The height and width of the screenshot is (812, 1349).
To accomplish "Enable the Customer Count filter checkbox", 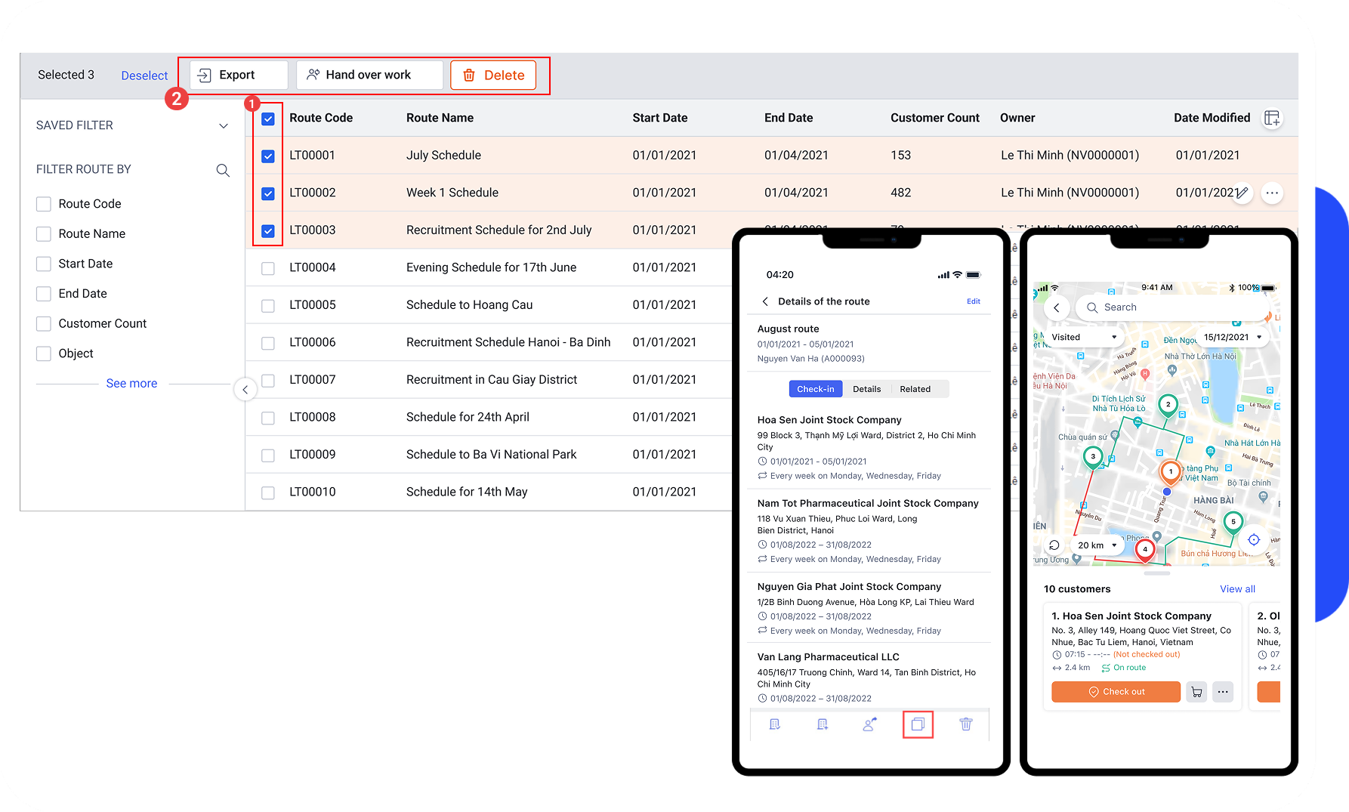I will click(43, 323).
